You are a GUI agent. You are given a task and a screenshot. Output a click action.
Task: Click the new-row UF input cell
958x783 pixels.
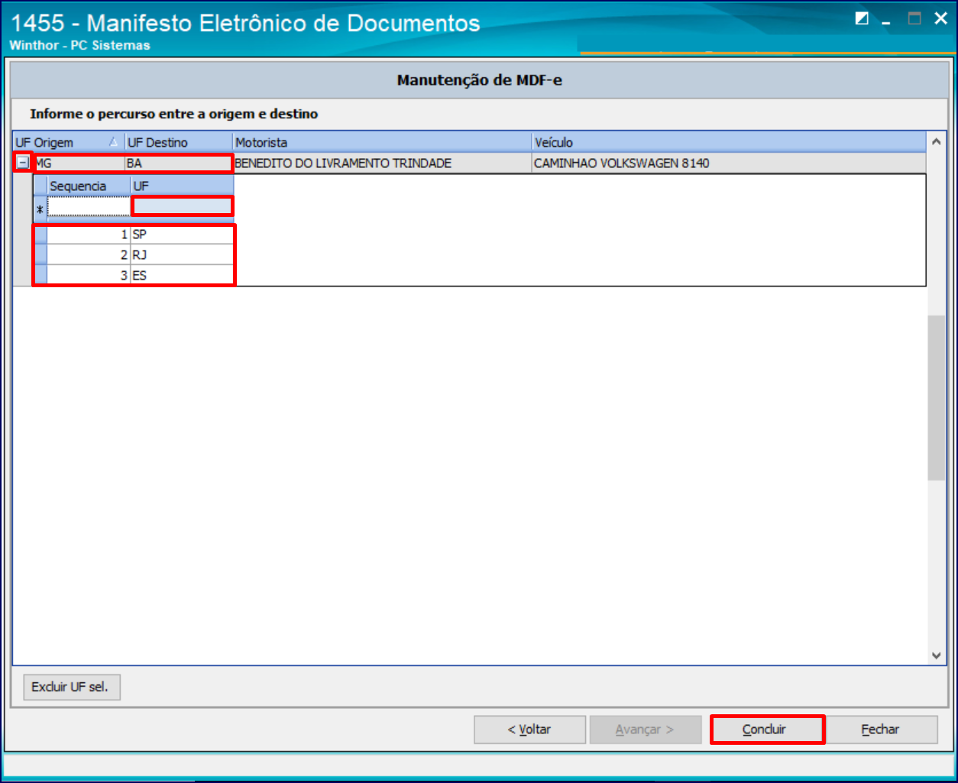(x=182, y=206)
